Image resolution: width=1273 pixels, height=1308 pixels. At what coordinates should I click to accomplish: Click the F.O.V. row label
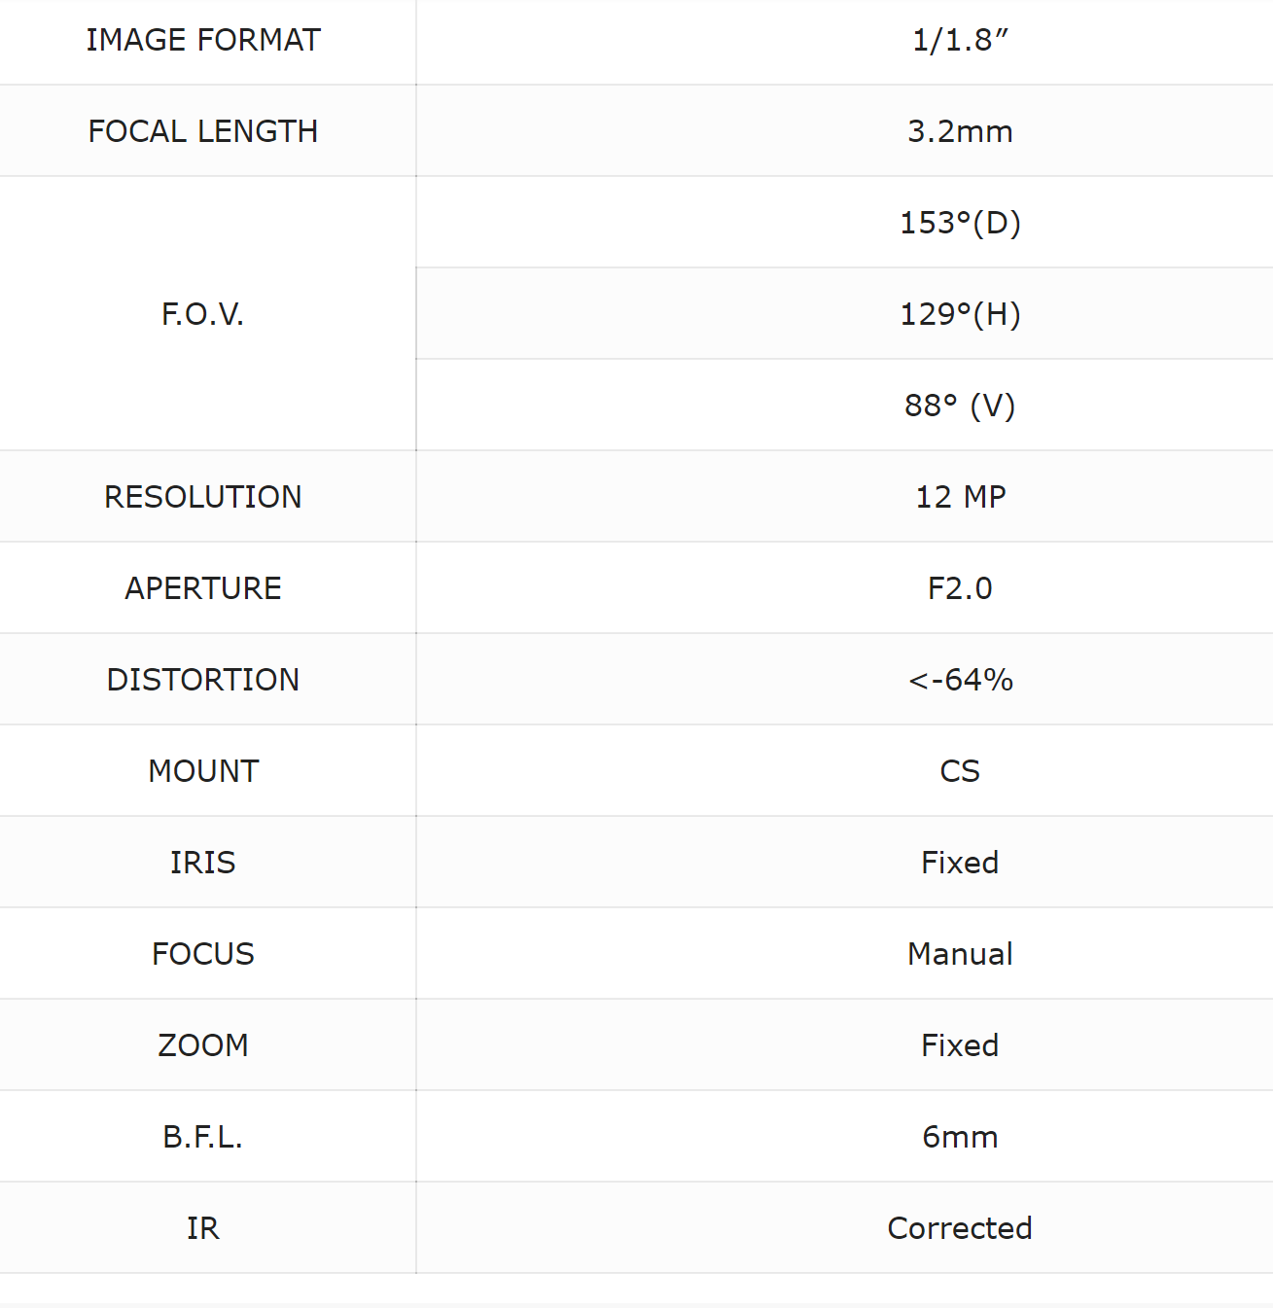(x=203, y=314)
